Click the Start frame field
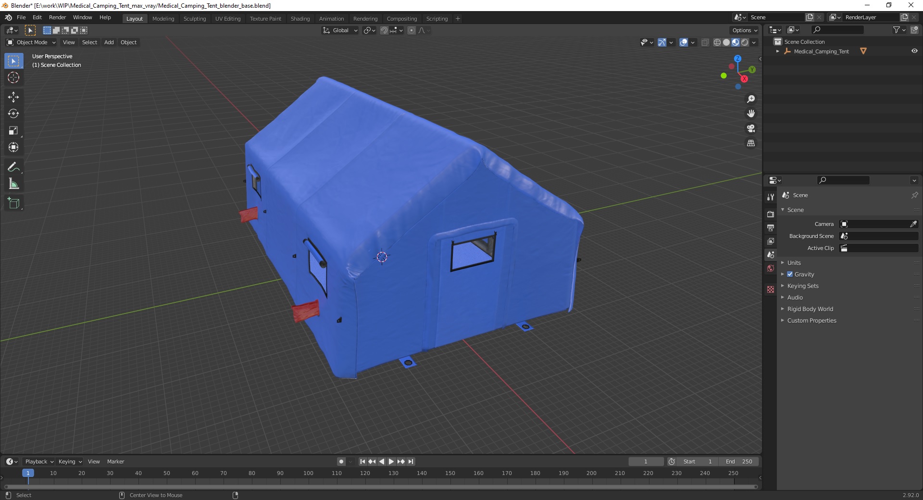The image size is (923, 500). [698, 462]
